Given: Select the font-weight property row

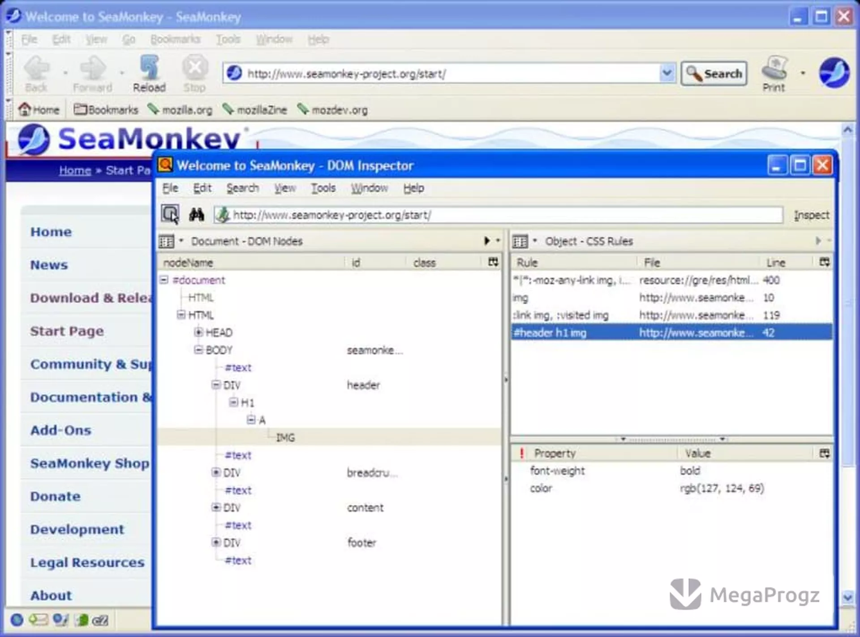Looking at the screenshot, I should (672, 471).
